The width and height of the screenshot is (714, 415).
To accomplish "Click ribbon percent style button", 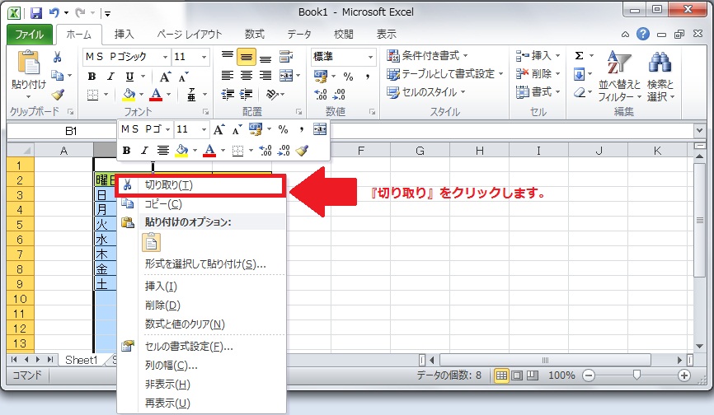I will click(348, 77).
